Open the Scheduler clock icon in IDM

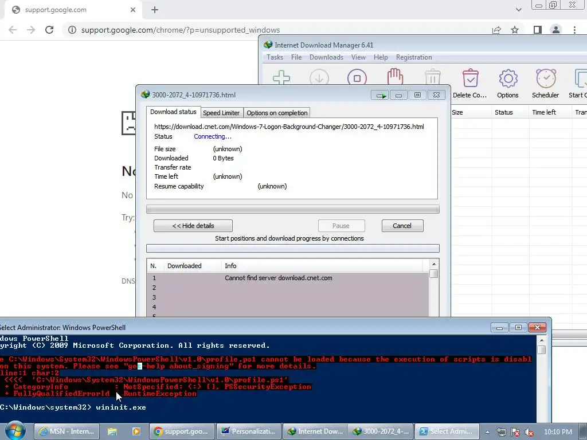(546, 78)
